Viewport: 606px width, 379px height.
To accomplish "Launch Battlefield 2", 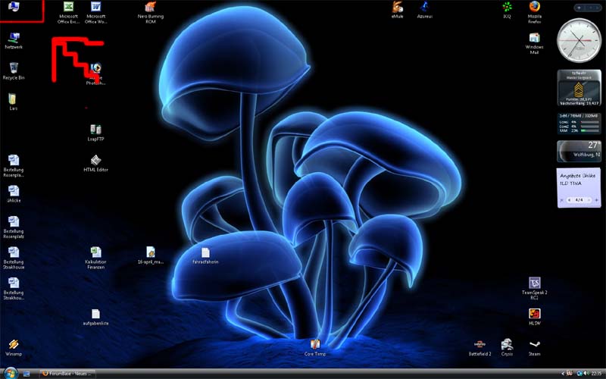I will click(x=479, y=347).
